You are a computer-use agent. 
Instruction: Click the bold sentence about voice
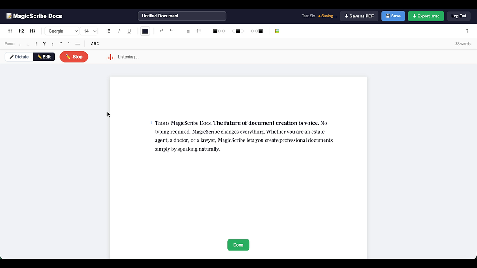[265, 123]
